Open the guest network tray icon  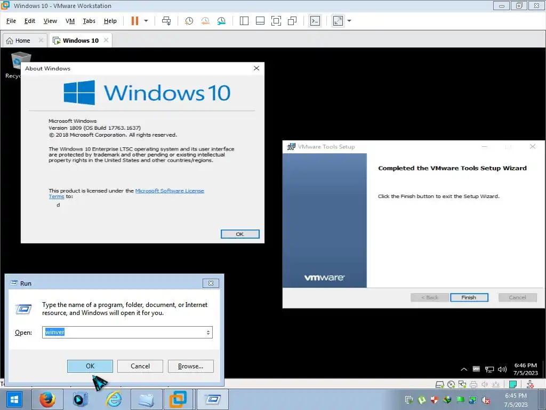(489, 369)
